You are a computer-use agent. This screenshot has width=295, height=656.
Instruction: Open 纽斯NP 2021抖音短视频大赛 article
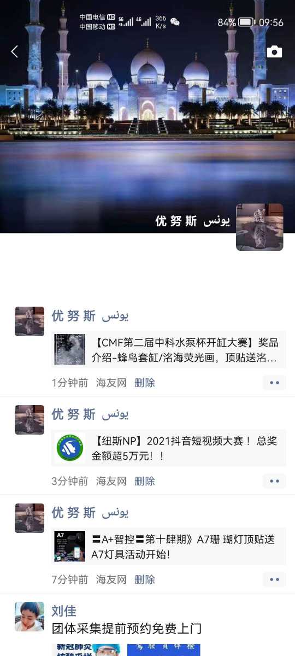pyautogui.click(x=169, y=448)
